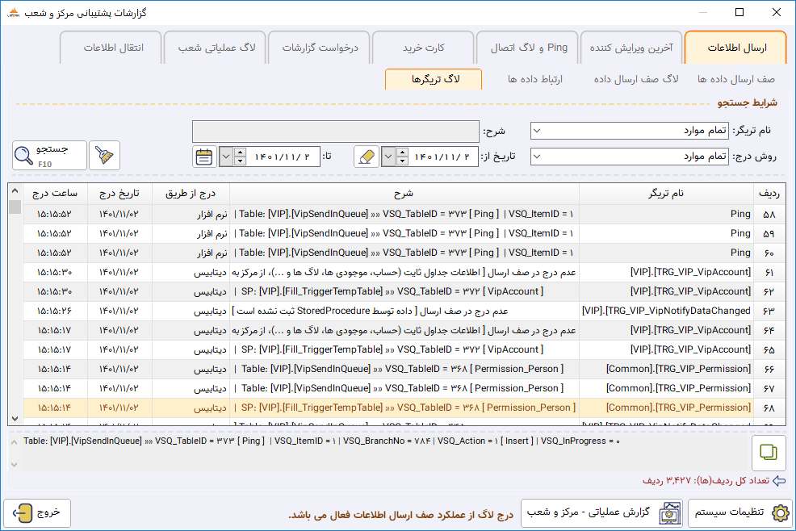Open the نام تریگر dropdown
796x531 pixels.
tap(537, 131)
